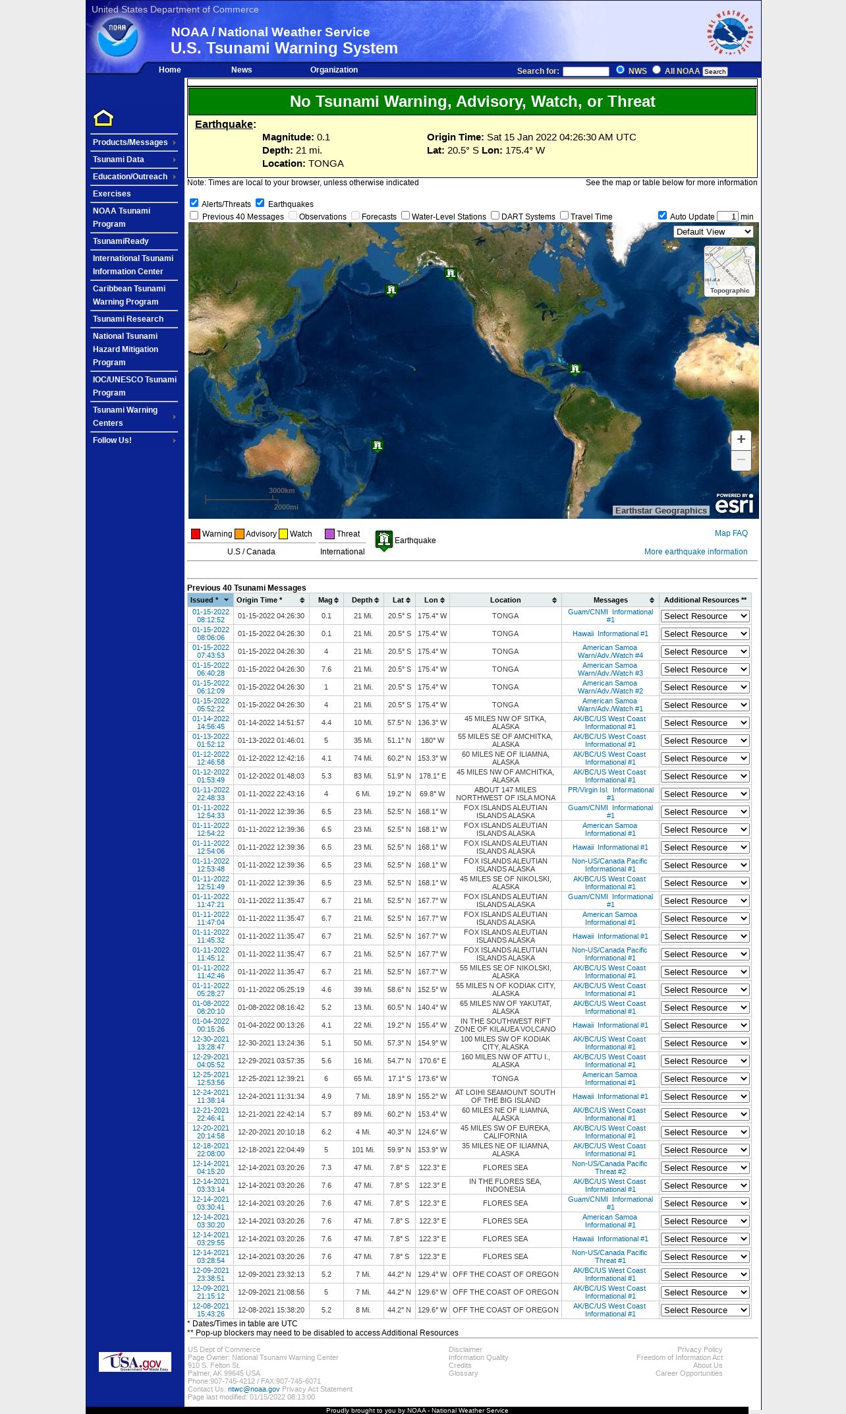
Task: Expand Products/Messages sidebar menu
Action: pos(134,142)
